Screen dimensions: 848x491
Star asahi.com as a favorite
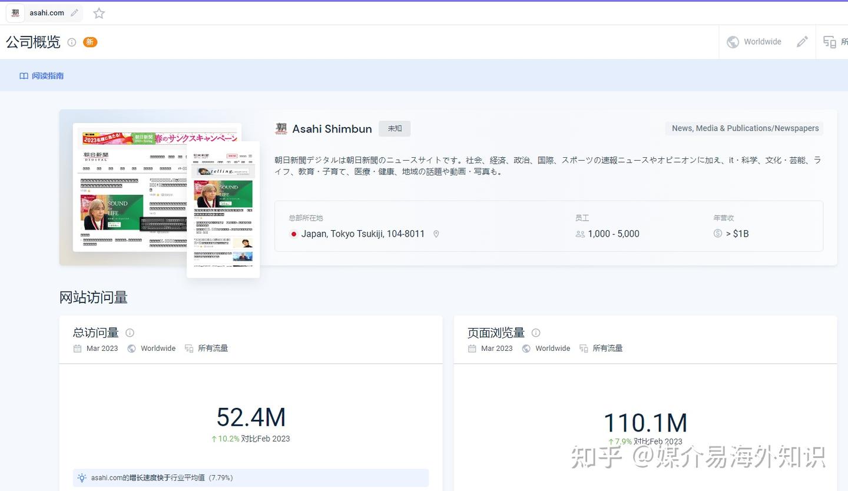pyautogui.click(x=99, y=13)
